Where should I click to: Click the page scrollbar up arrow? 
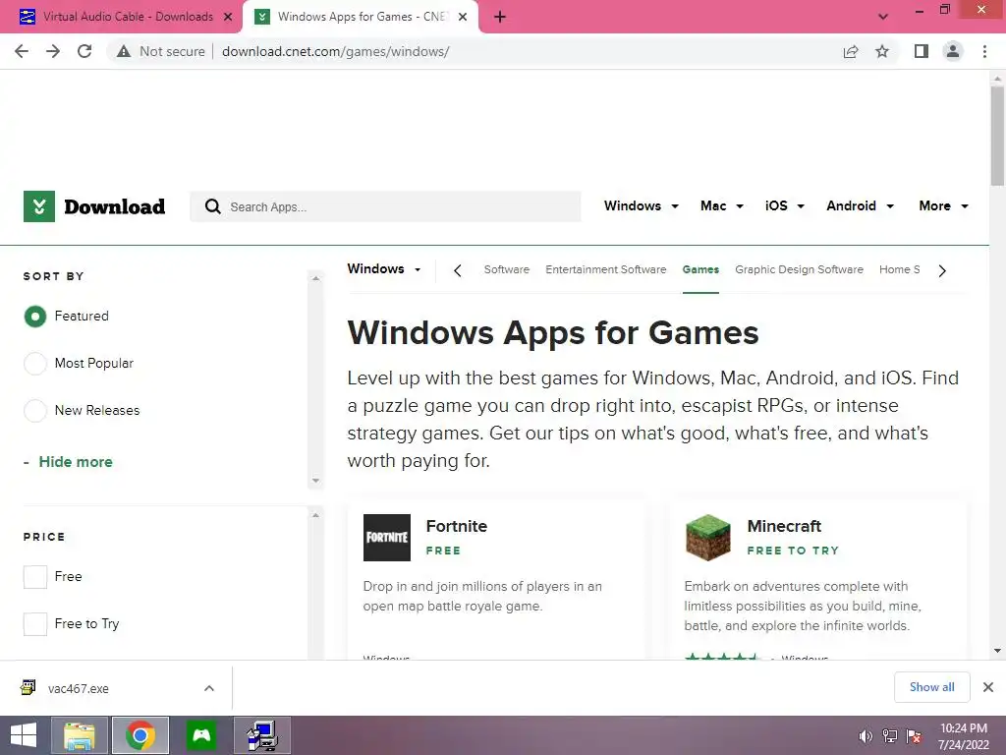click(x=997, y=79)
